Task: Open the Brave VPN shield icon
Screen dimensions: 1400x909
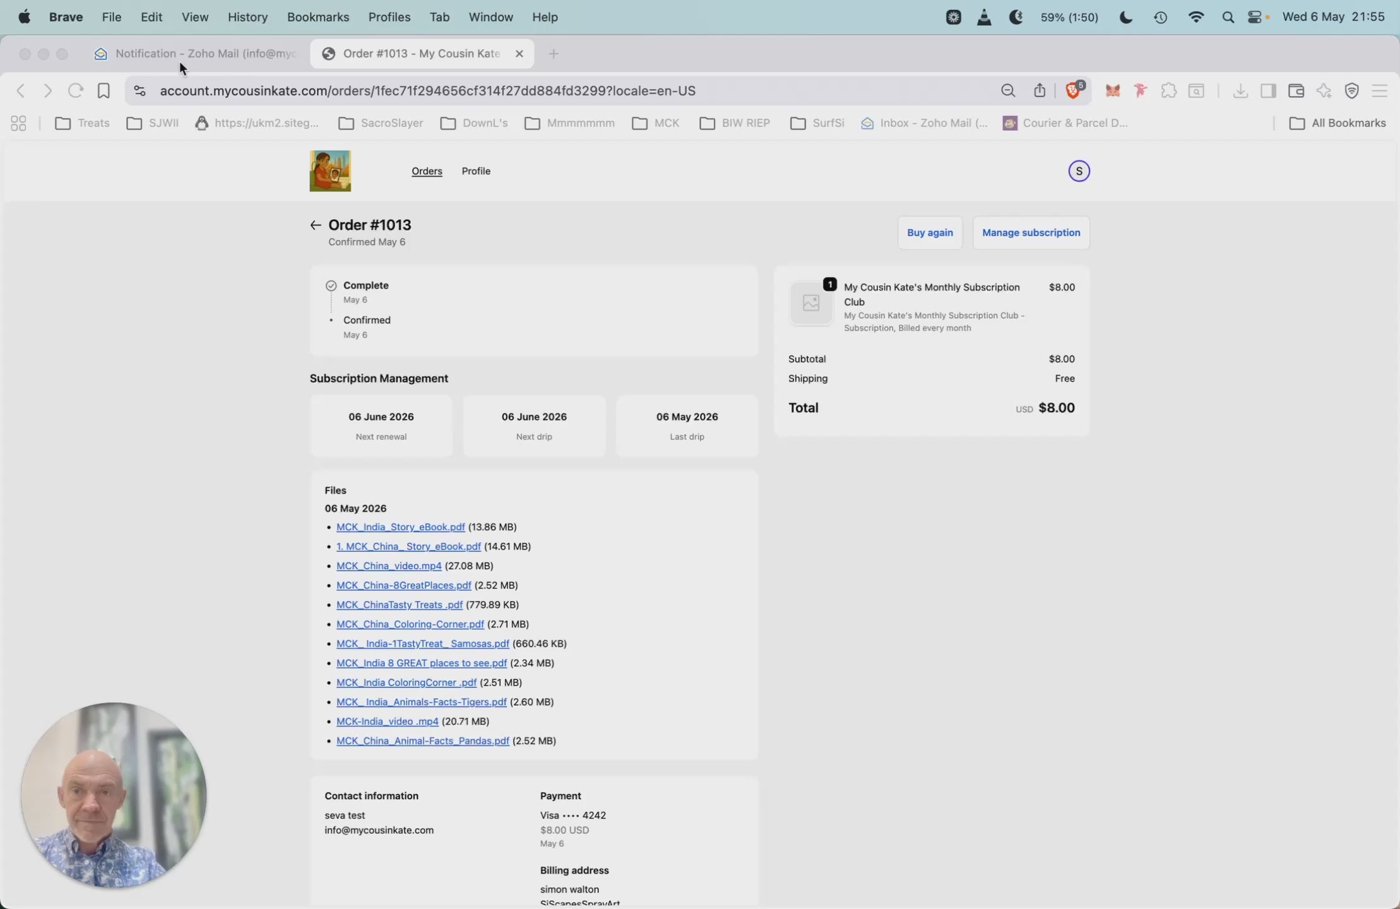Action: click(x=1351, y=91)
